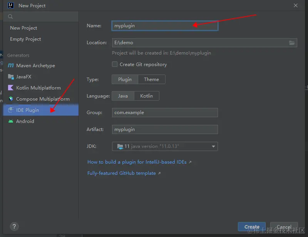Open the Location folder browse icon

tap(292, 43)
